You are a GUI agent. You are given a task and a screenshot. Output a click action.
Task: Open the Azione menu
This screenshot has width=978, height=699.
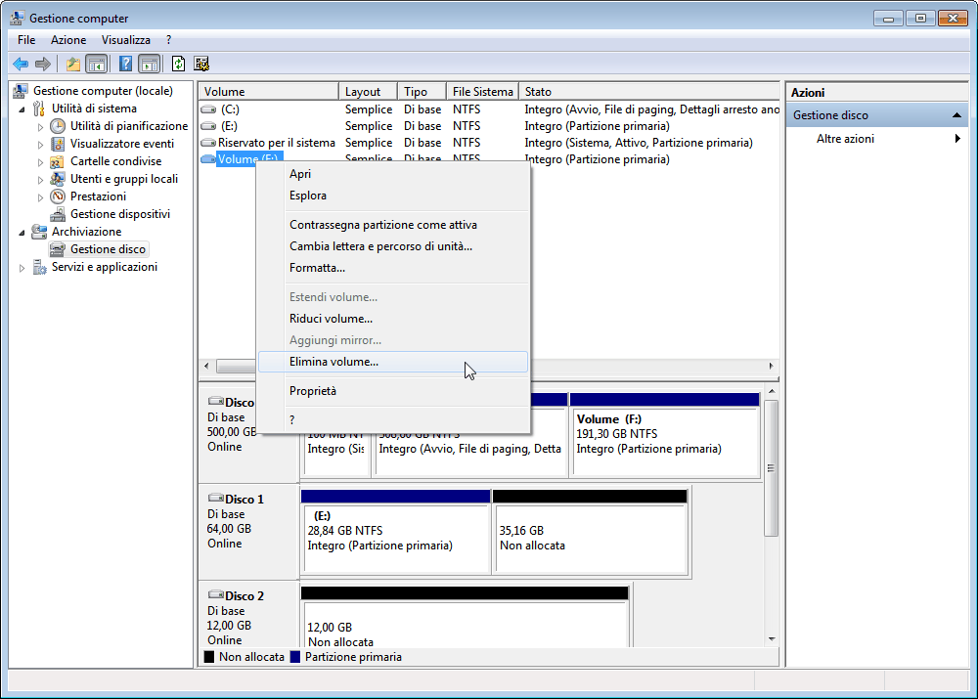(x=68, y=40)
